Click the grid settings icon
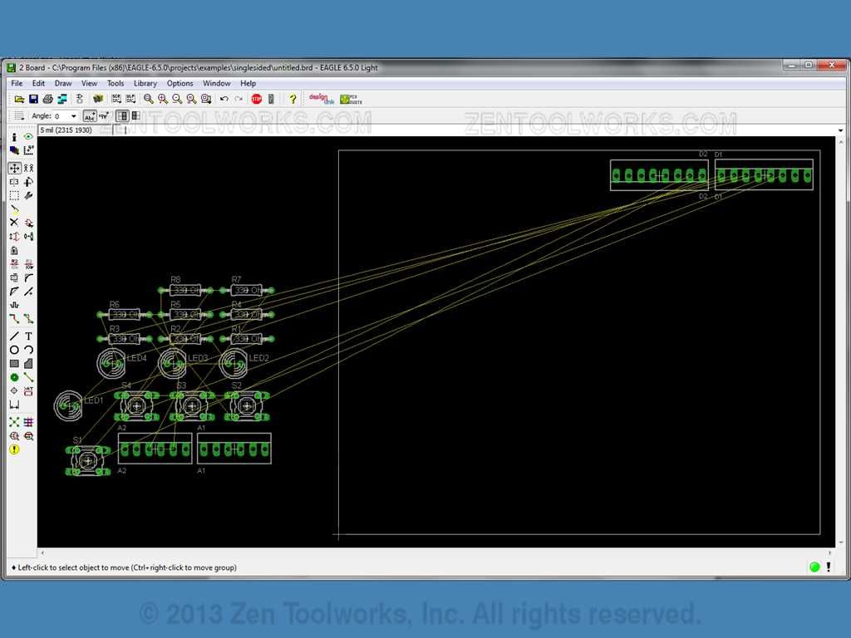 point(19,115)
